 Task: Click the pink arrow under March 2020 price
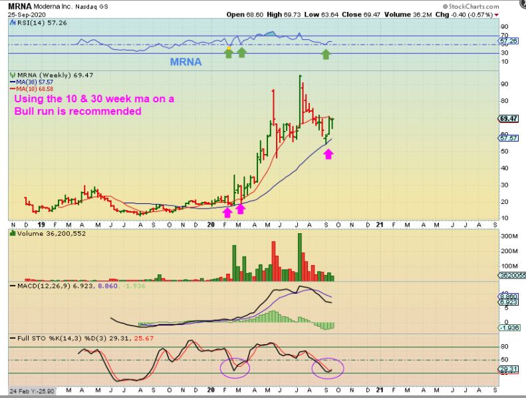241,209
